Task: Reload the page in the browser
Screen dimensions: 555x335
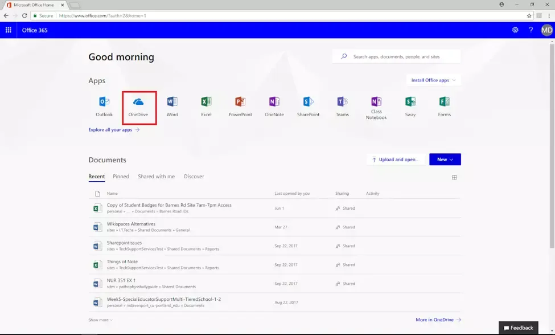Action: (x=24, y=15)
